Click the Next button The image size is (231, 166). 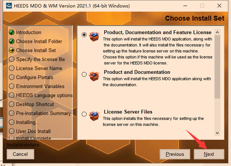tap(209, 154)
